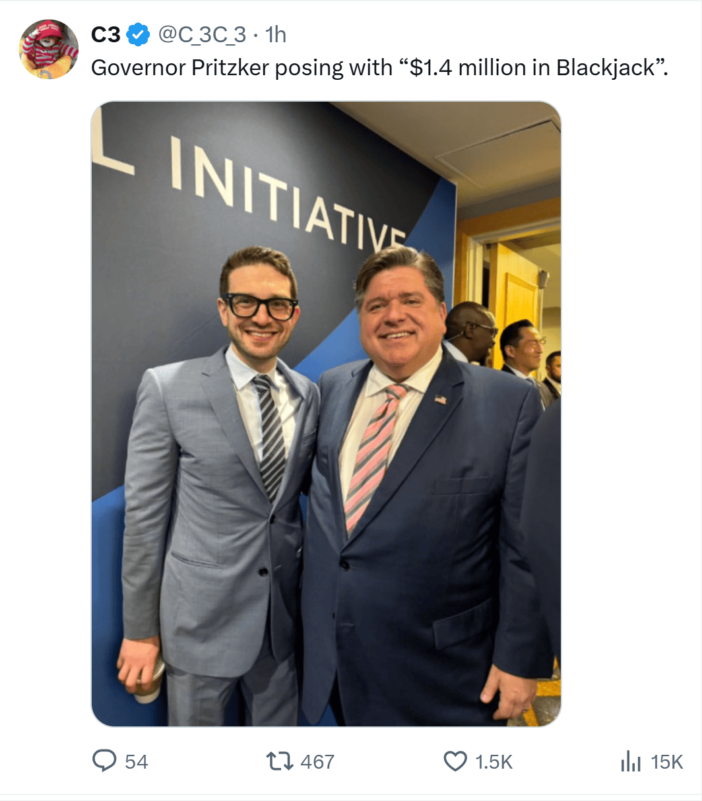Click the 467 reposts count
Image resolution: width=702 pixels, height=801 pixels.
tap(317, 762)
